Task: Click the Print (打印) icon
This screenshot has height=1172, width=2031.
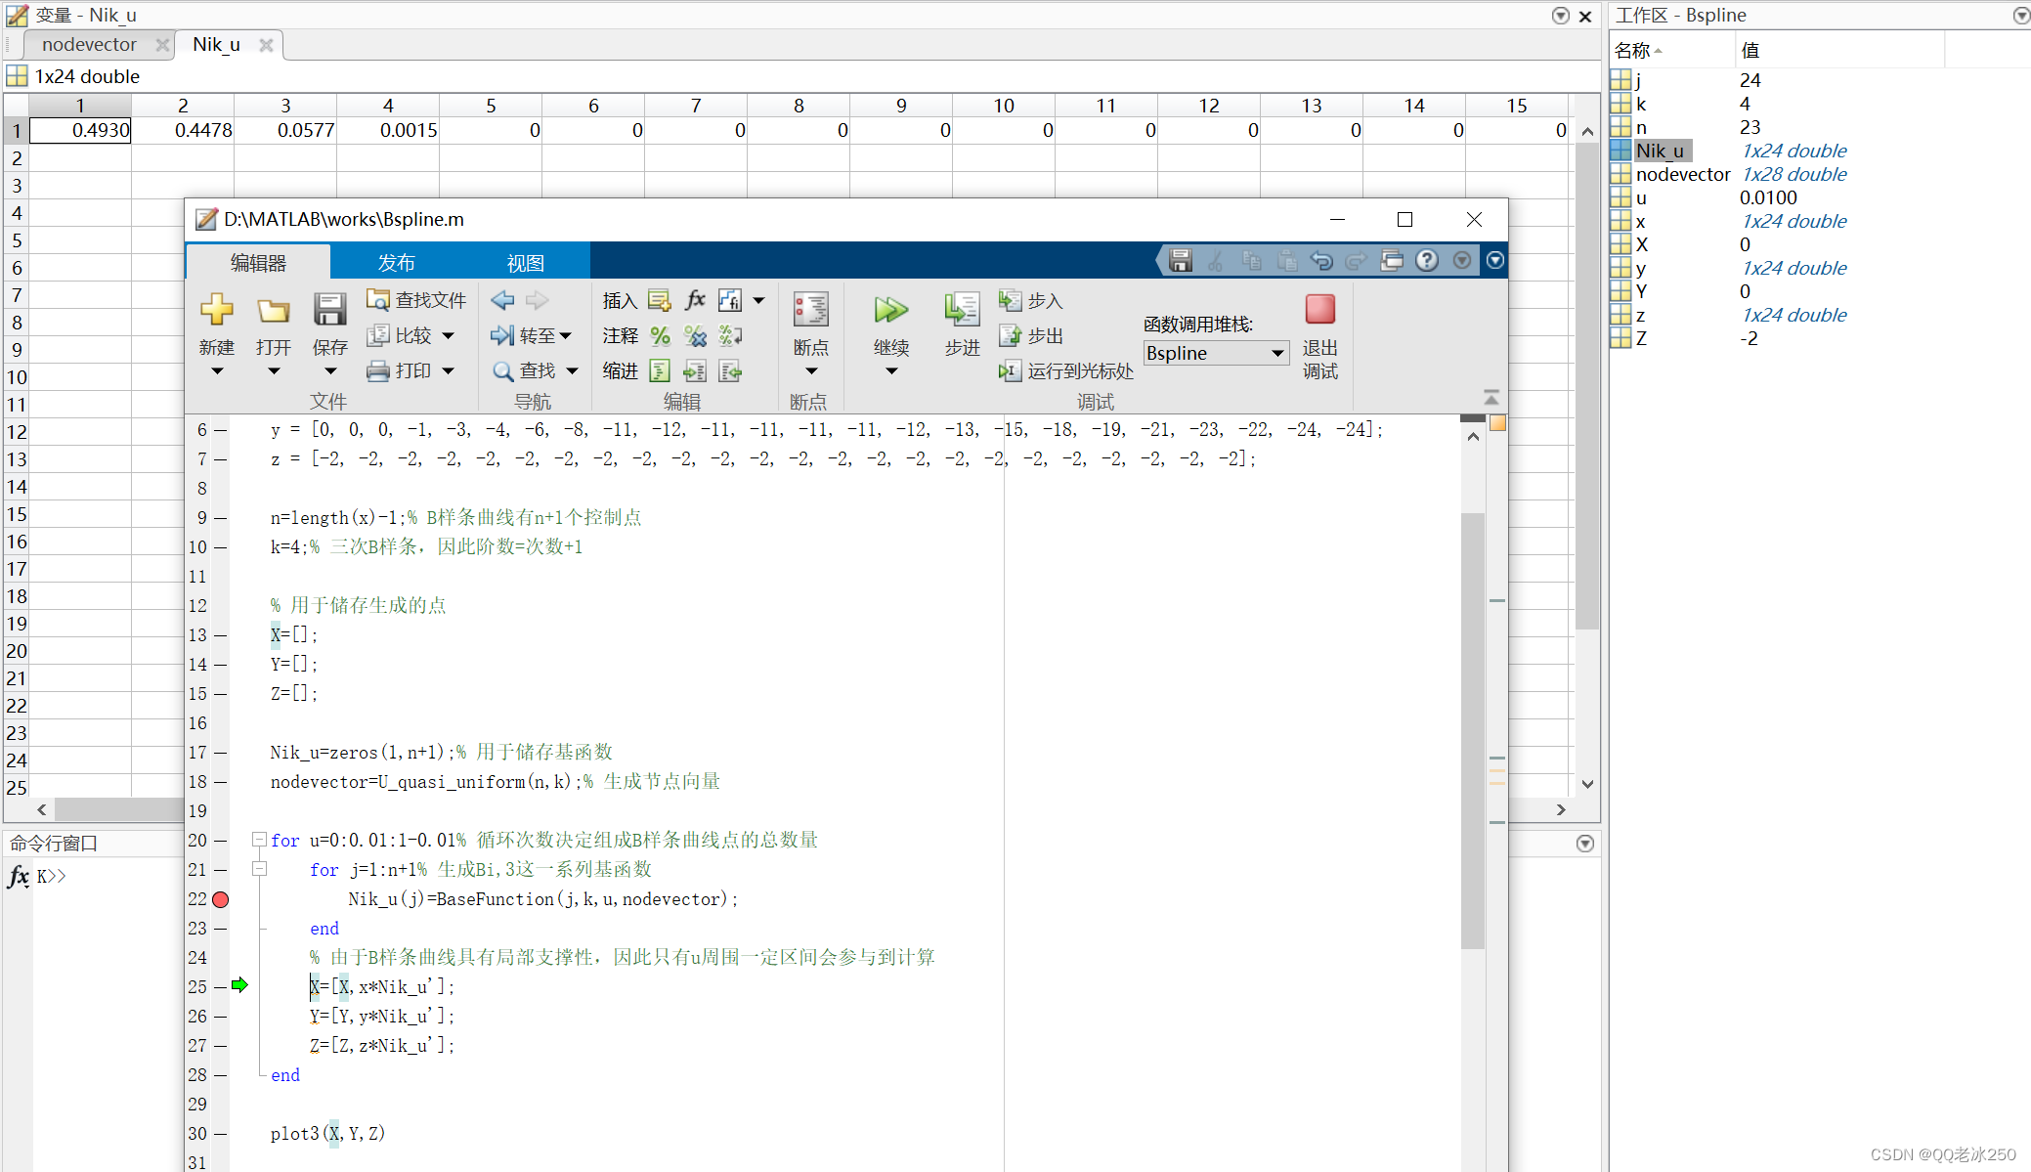Action: [x=378, y=370]
